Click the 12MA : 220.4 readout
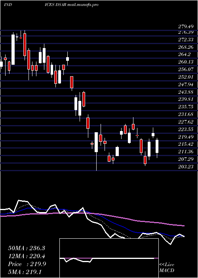 (x=27, y=256)
